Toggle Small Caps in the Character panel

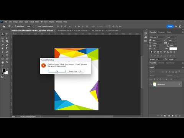click(161, 52)
